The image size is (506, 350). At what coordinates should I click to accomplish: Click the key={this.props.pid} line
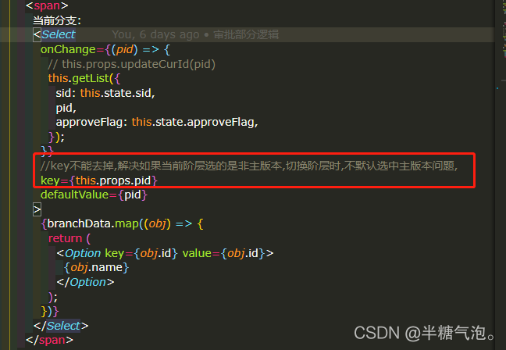(x=98, y=180)
